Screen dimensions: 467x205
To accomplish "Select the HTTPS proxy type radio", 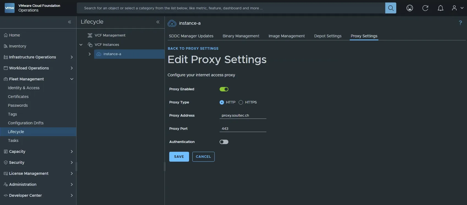I will point(241,102).
